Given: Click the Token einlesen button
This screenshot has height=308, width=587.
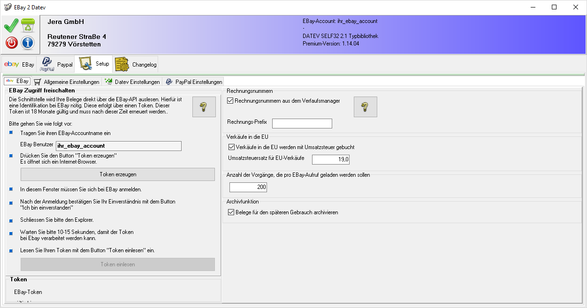Looking at the screenshot, I should point(117,264).
